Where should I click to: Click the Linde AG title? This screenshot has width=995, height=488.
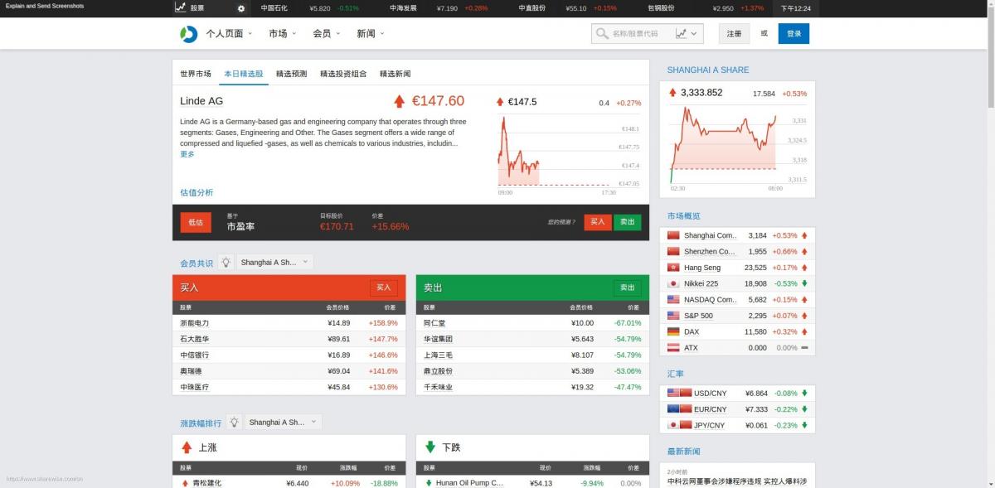(201, 101)
